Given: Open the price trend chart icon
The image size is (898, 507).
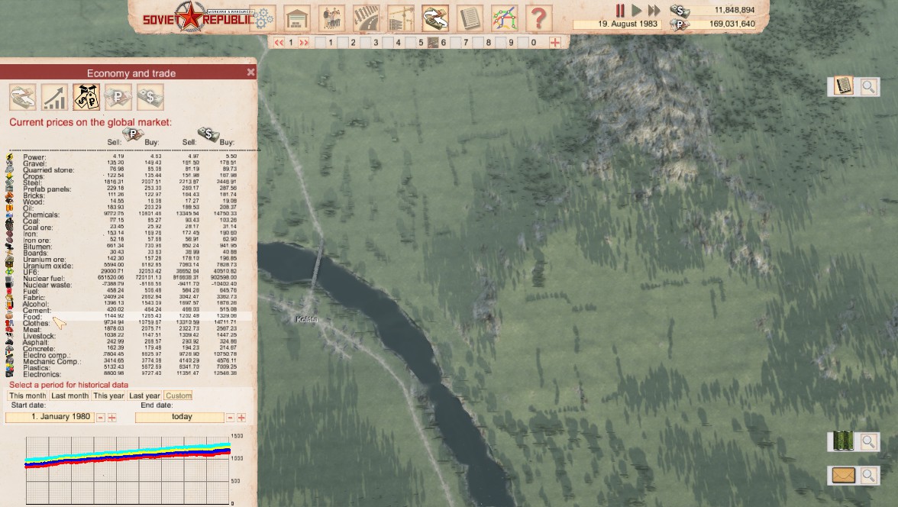Looking at the screenshot, I should tap(54, 97).
